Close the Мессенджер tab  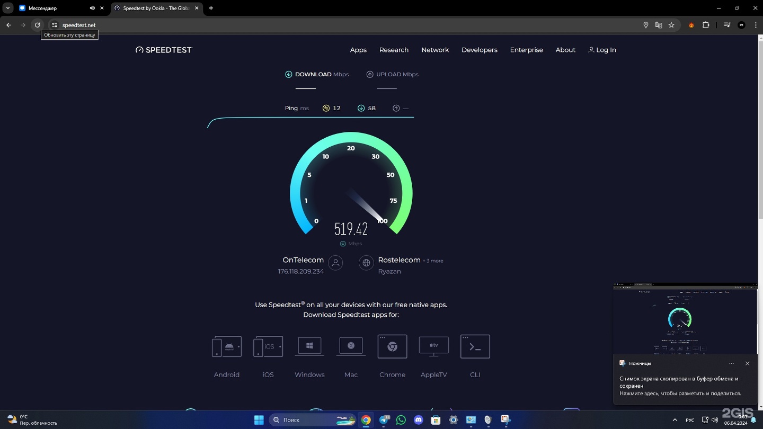(x=102, y=8)
